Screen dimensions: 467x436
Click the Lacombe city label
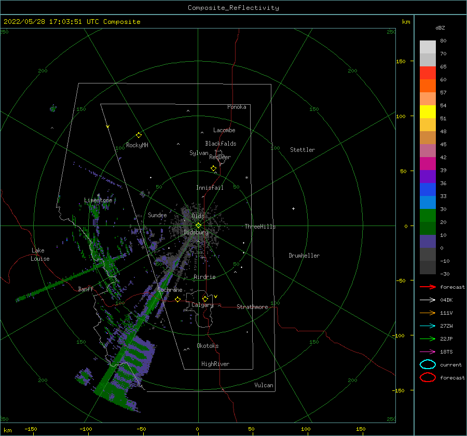[x=224, y=130]
